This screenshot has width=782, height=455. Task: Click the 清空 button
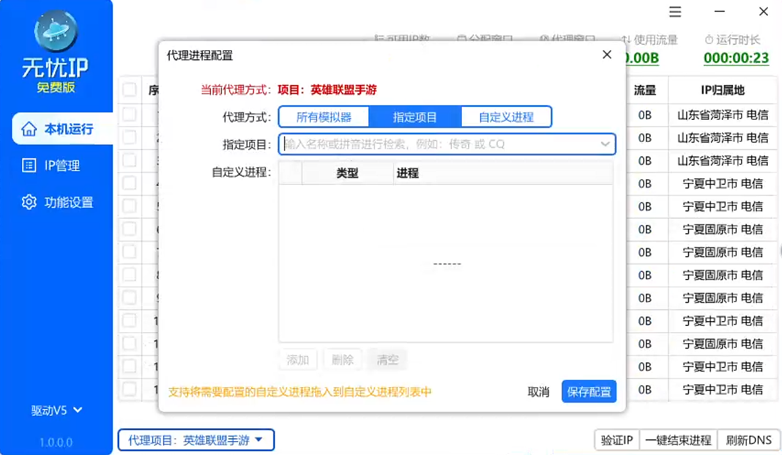tap(387, 360)
